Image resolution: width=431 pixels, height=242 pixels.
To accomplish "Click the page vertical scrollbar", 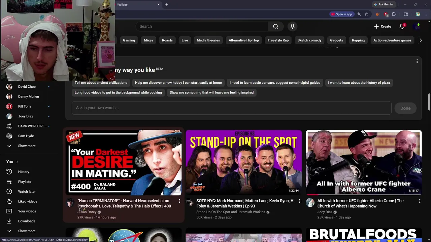I will click(x=429, y=102).
